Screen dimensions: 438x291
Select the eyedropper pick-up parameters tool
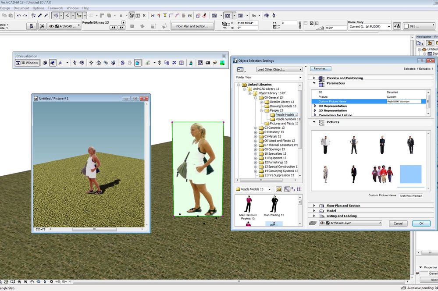(39, 15)
